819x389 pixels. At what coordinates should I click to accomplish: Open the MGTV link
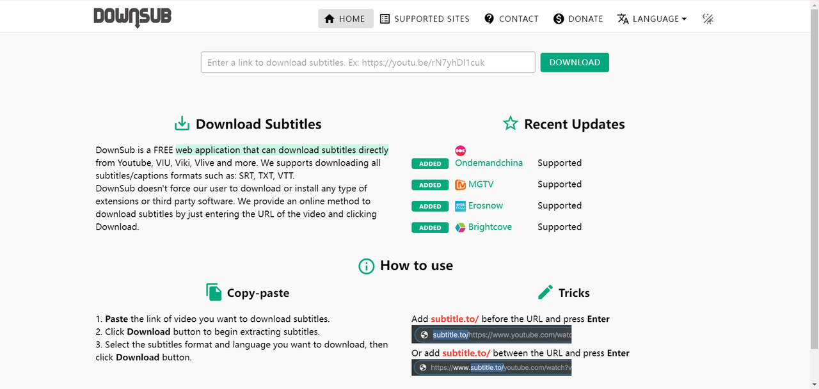tap(481, 184)
